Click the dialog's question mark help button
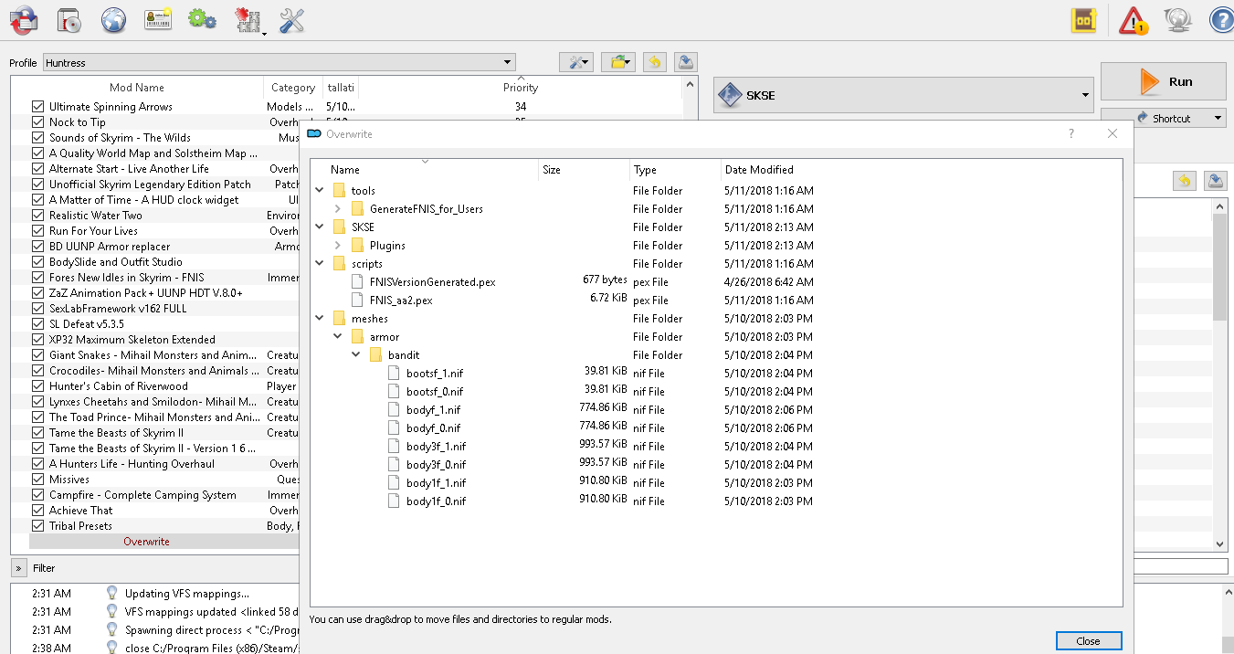 click(1071, 134)
